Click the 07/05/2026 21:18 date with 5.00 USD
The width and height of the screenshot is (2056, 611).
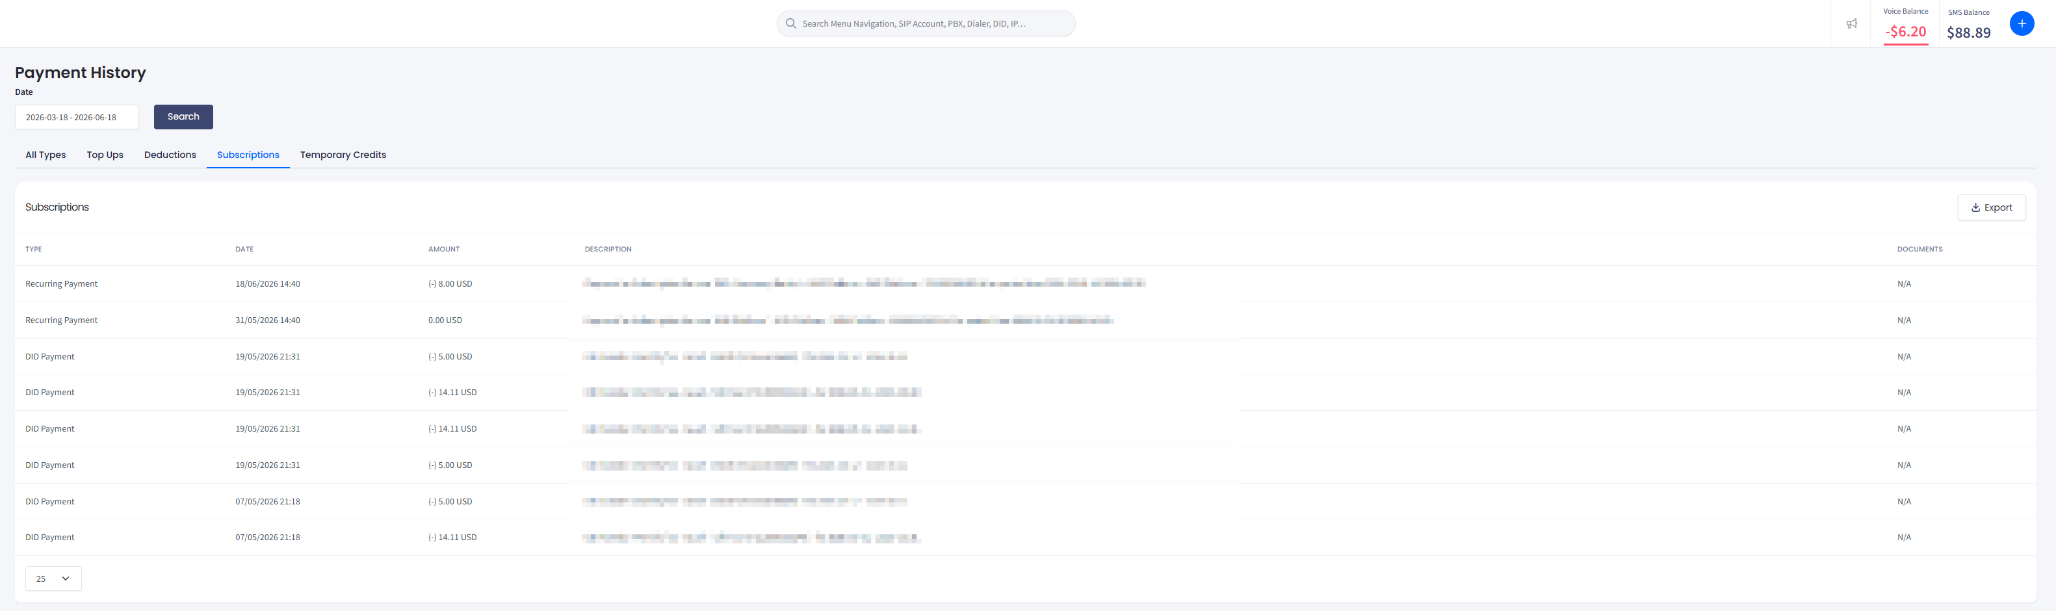point(267,502)
